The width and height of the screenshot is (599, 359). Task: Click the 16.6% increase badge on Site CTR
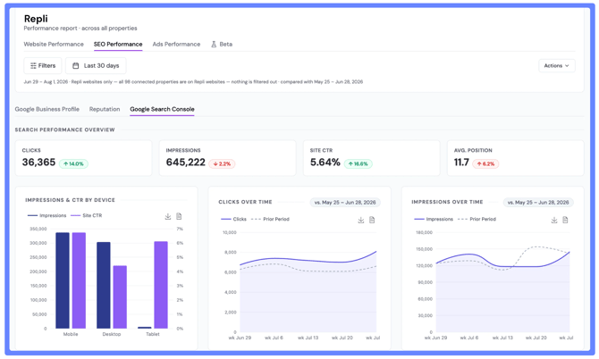[x=358, y=163]
